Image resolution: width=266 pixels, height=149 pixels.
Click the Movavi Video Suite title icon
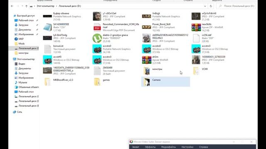(131, 142)
